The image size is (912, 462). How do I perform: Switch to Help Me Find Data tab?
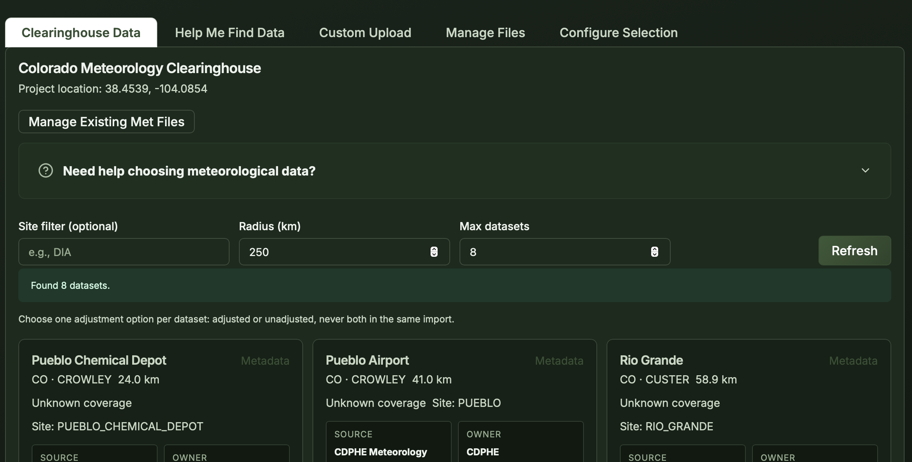pyautogui.click(x=230, y=33)
